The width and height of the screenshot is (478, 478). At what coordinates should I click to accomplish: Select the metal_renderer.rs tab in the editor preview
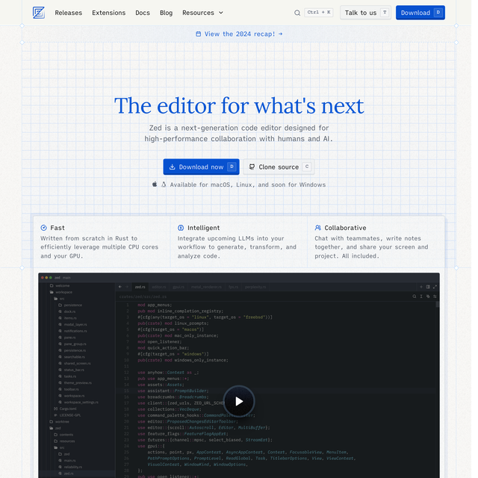[206, 287]
